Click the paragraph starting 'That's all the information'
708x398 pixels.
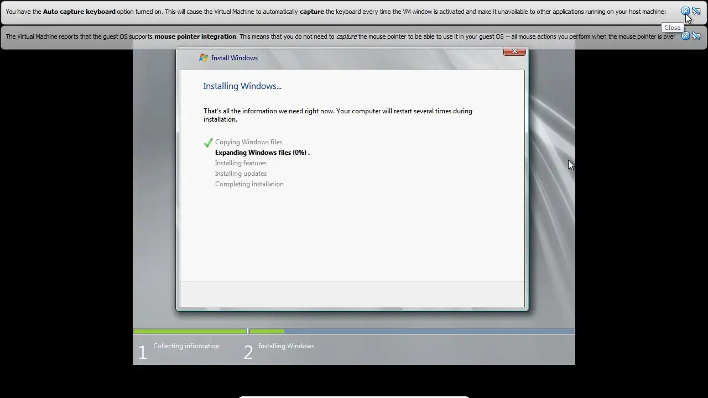point(337,115)
